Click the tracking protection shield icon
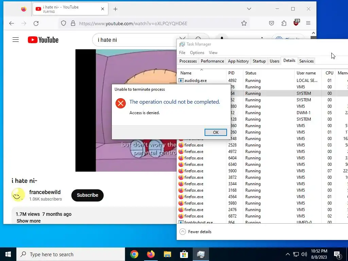Image resolution: width=348 pixels, height=261 pixels. 64,23
